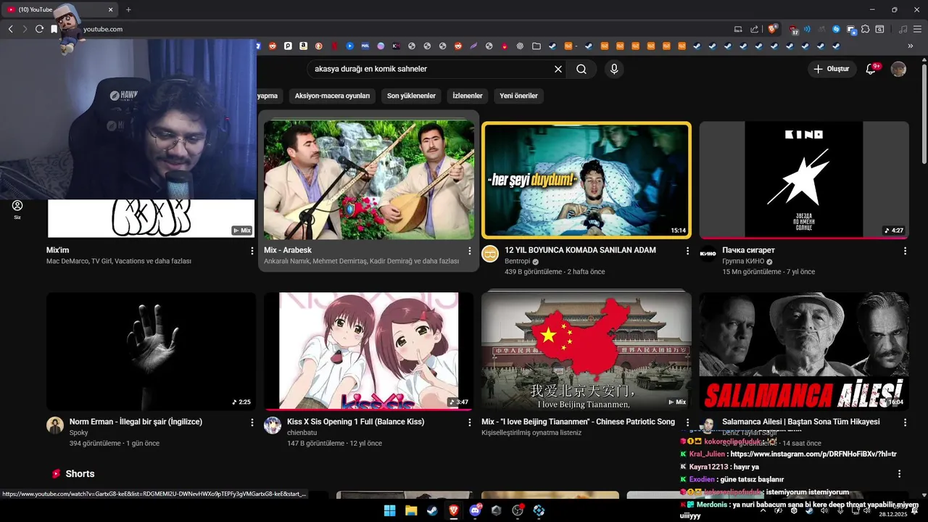This screenshot has width=928, height=522.
Task: Open options for I love Beijing Tiananmen mix
Action: (x=687, y=422)
